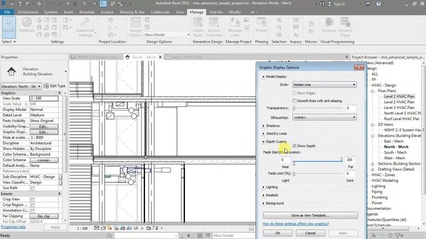The image size is (426, 239).
Task: Click the Transparency value input box
Action: click(351, 108)
